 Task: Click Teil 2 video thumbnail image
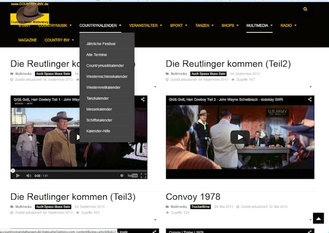[240, 137]
